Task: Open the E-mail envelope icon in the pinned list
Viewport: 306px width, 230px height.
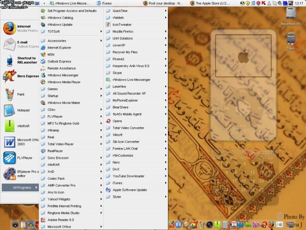Action: pyautogui.click(x=9, y=44)
